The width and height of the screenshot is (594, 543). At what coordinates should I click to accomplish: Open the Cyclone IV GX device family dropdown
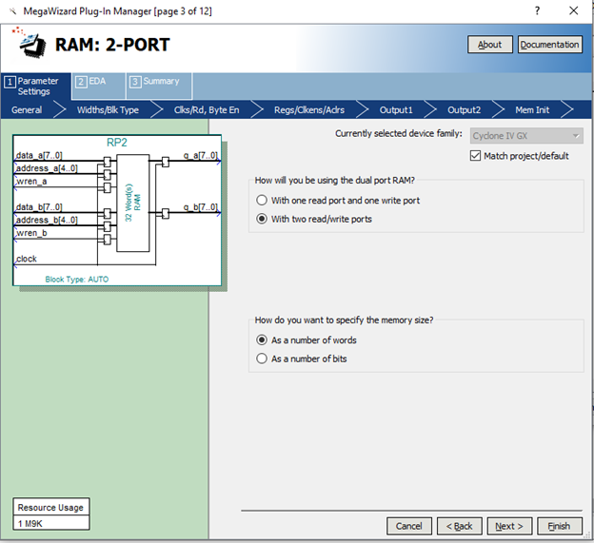[x=526, y=135]
